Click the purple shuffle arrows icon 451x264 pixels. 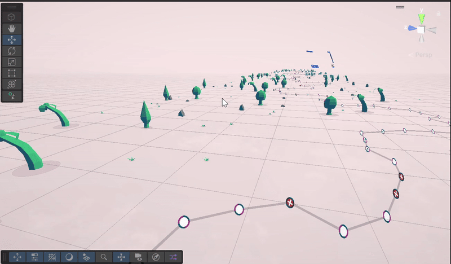pyautogui.click(x=173, y=257)
